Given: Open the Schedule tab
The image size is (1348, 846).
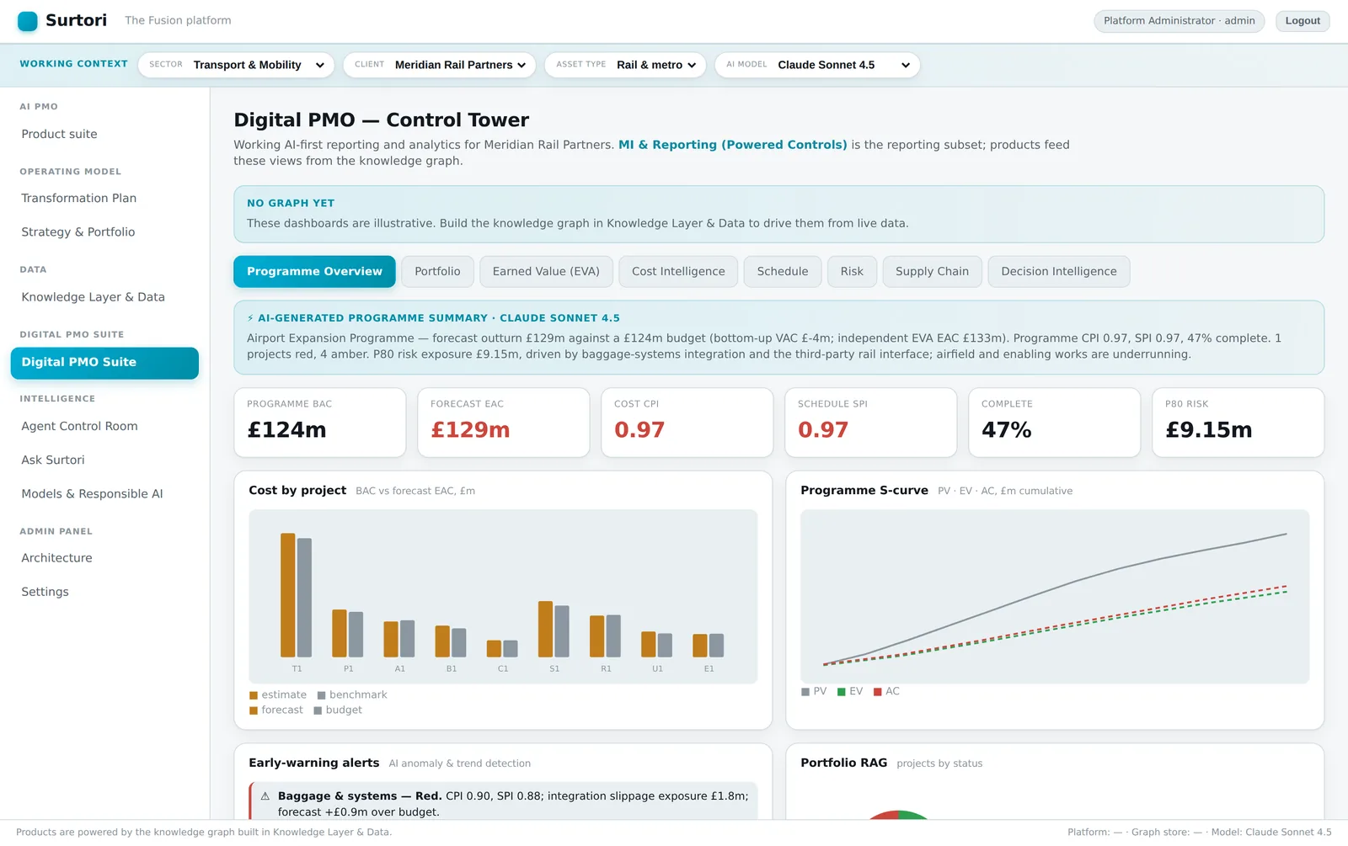Looking at the screenshot, I should point(782,272).
